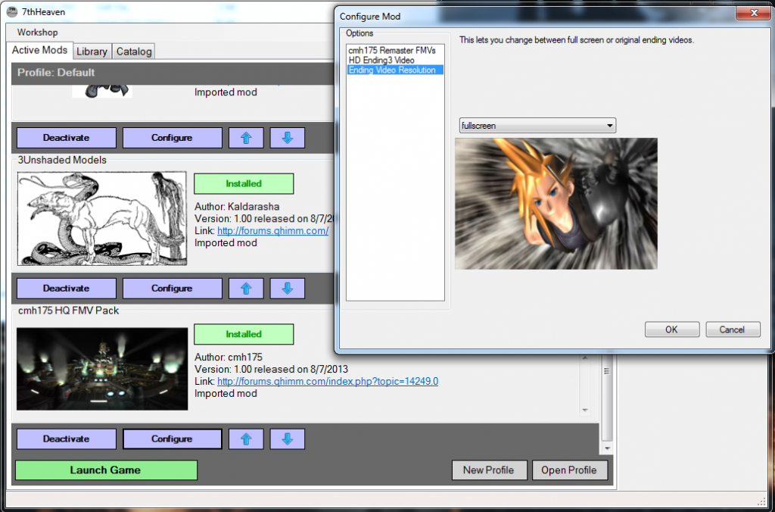Viewport: 775px width, 512px height.
Task: Close the Configure Mod dialog
Action: pyautogui.click(x=753, y=13)
